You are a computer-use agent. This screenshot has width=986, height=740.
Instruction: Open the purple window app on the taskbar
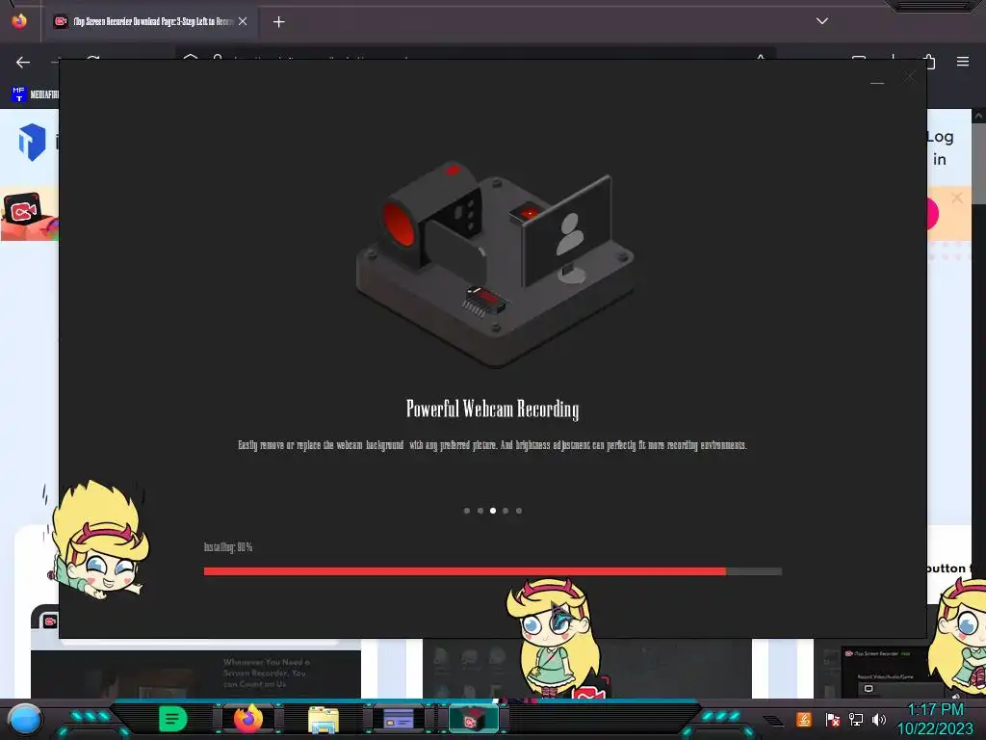398,719
